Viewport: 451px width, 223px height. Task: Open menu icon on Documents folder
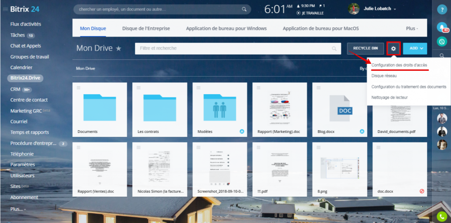point(78,88)
